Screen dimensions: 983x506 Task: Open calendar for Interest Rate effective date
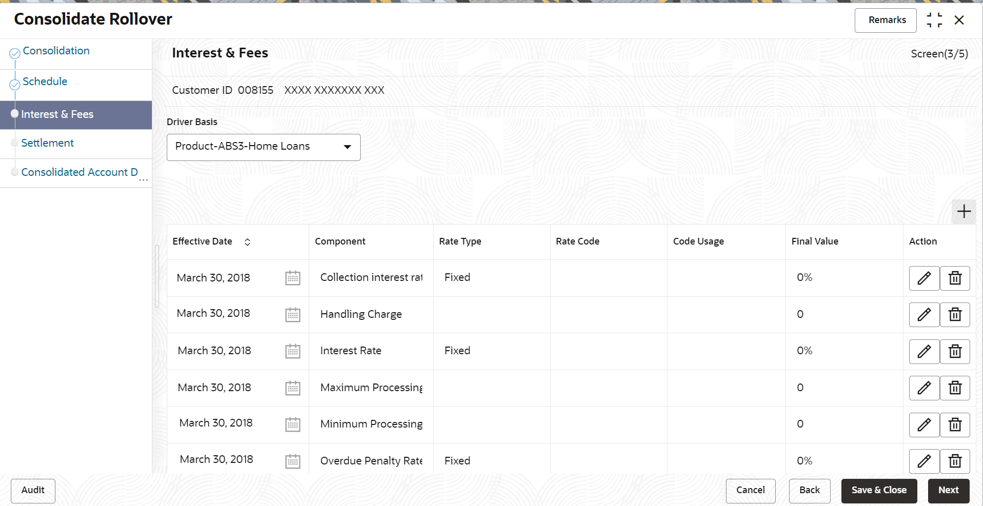pos(292,351)
